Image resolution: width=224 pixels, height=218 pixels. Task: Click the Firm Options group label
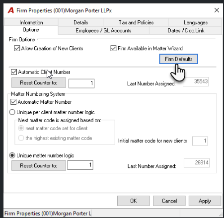coord(22,39)
